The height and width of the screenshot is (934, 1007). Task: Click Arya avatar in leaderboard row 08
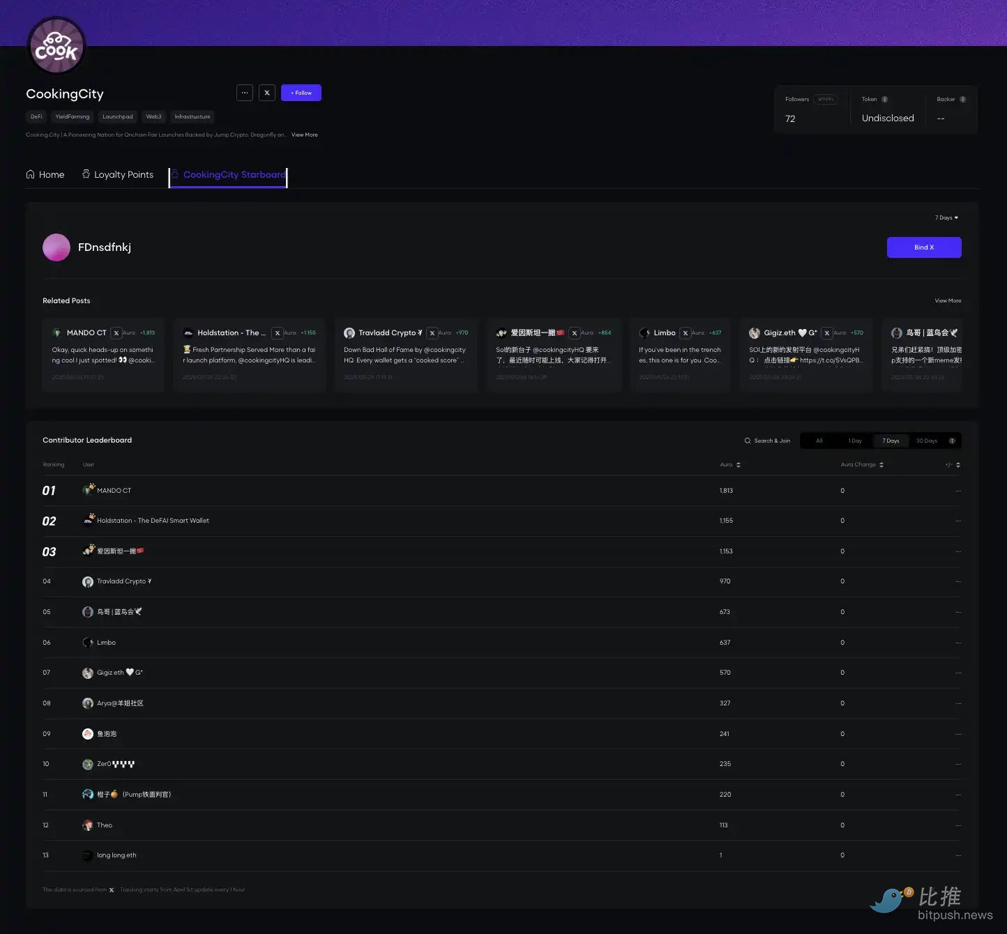pyautogui.click(x=88, y=703)
